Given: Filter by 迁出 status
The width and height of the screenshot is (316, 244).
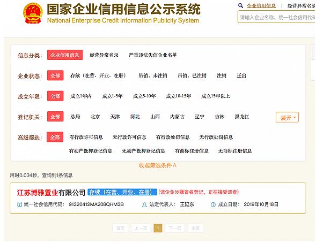Looking at the screenshot, I should pyautogui.click(x=241, y=75).
